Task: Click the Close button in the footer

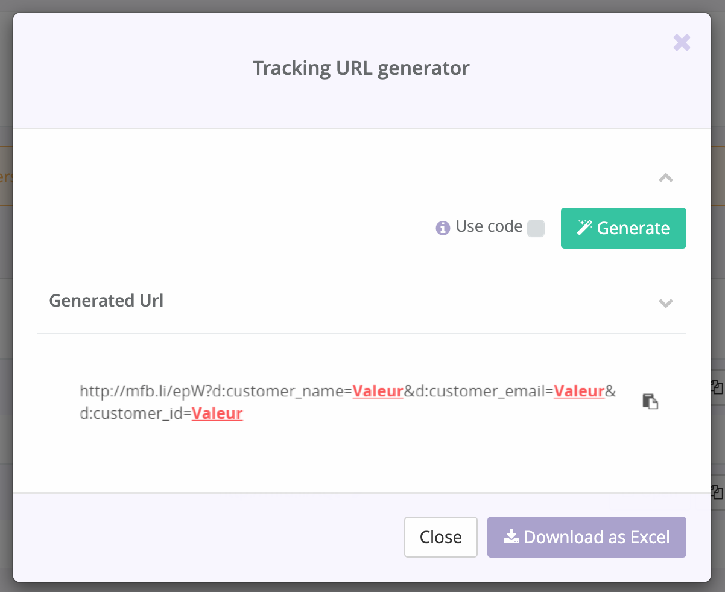Action: [440, 537]
